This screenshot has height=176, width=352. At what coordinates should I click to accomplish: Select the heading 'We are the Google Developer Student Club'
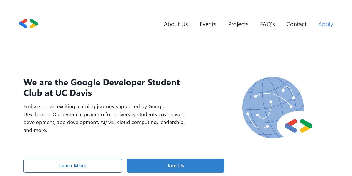pos(101,87)
